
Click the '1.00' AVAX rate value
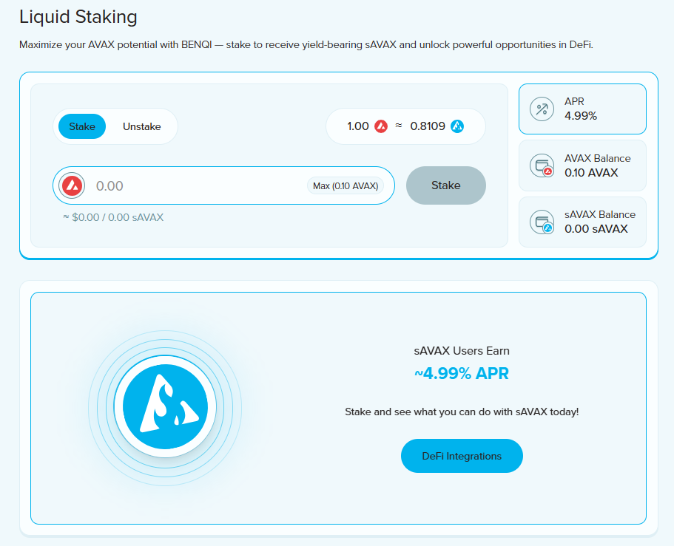358,126
